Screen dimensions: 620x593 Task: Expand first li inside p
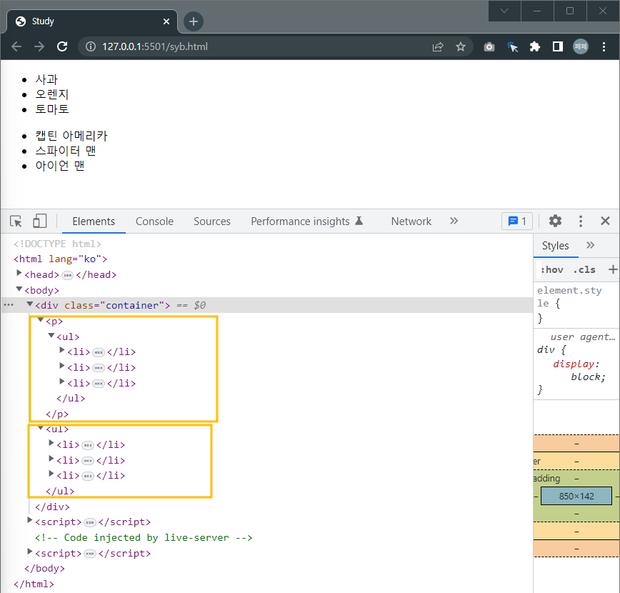61,351
